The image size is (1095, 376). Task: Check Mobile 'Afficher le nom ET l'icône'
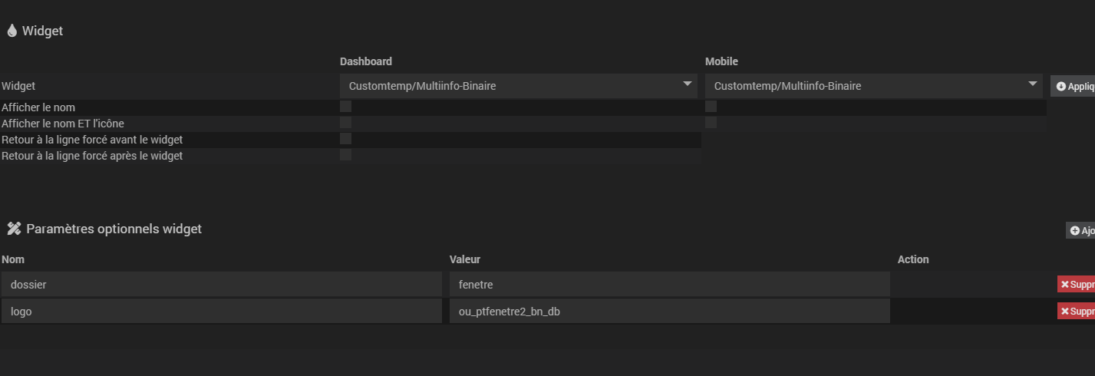click(x=711, y=123)
